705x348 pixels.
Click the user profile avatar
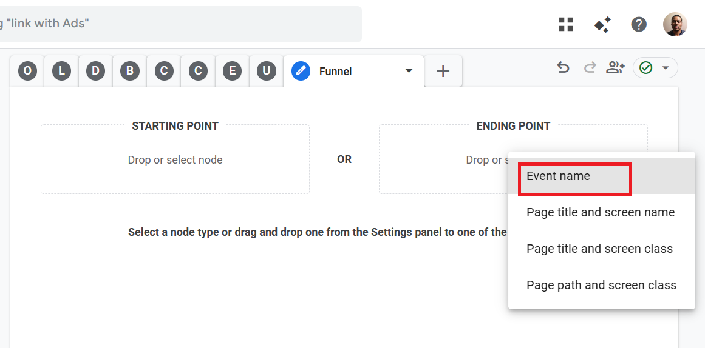(x=675, y=24)
